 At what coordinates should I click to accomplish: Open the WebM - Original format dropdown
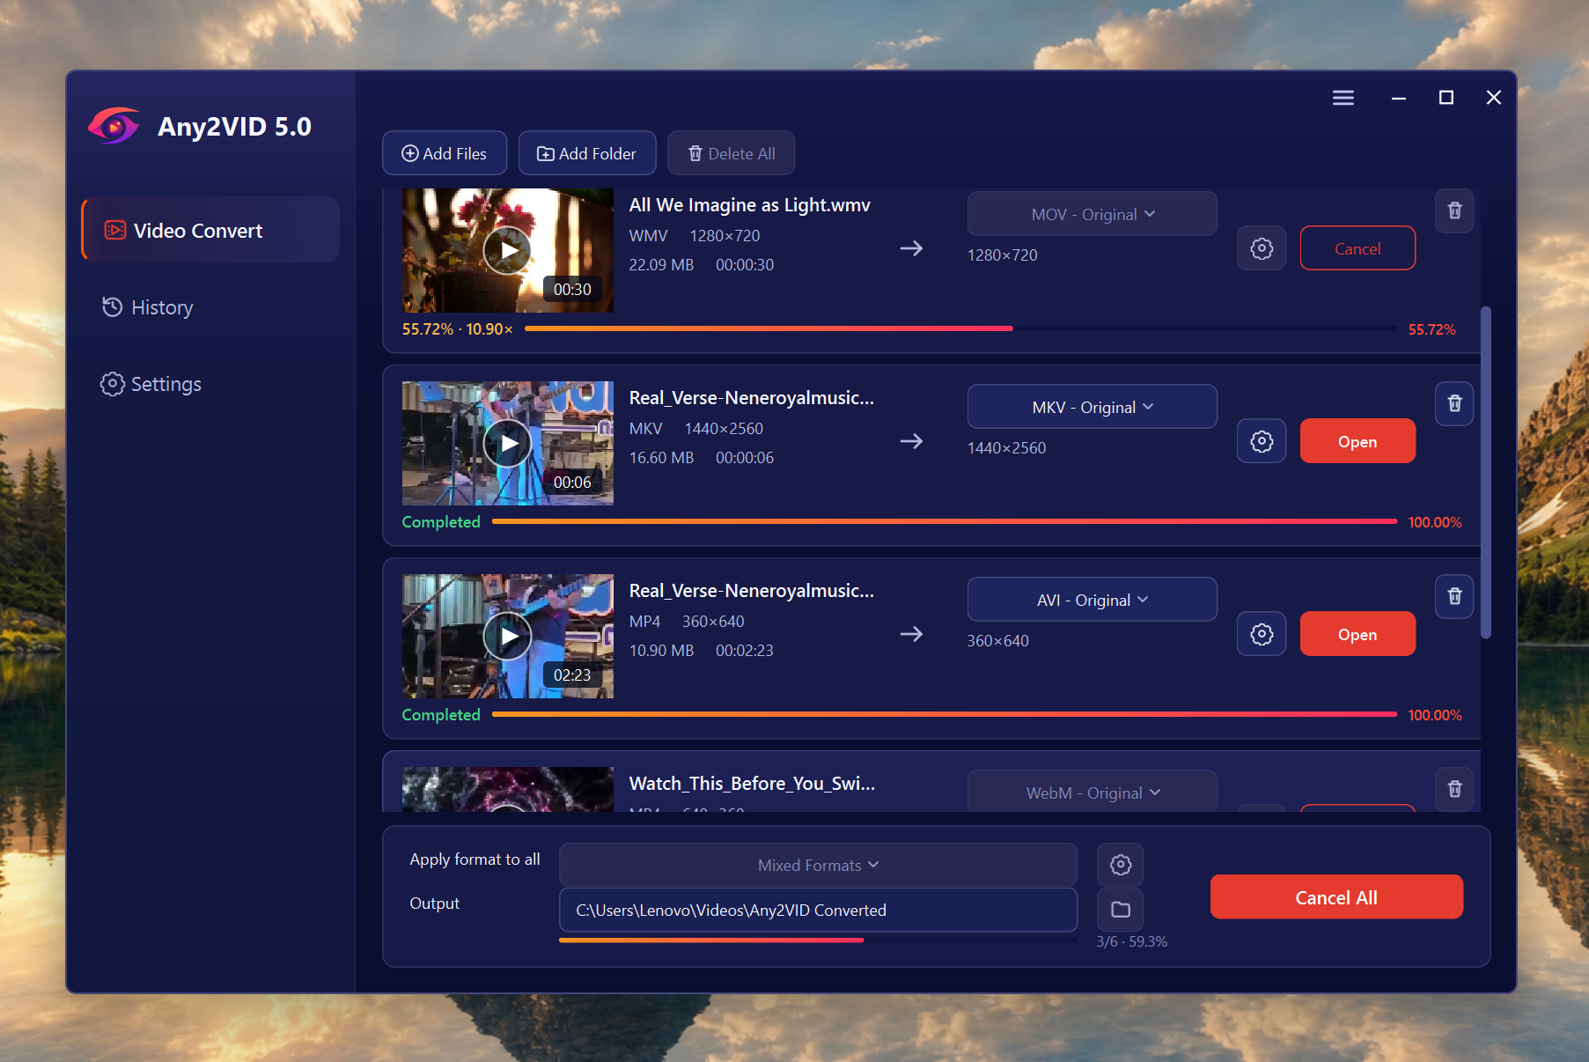coord(1092,792)
